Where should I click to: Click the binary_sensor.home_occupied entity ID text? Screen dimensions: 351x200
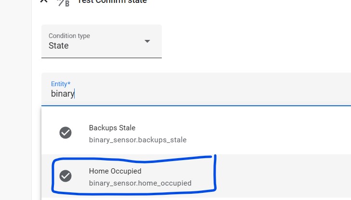tap(140, 183)
